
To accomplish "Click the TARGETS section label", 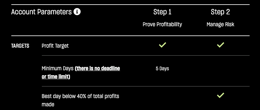I will [x=20, y=46].
